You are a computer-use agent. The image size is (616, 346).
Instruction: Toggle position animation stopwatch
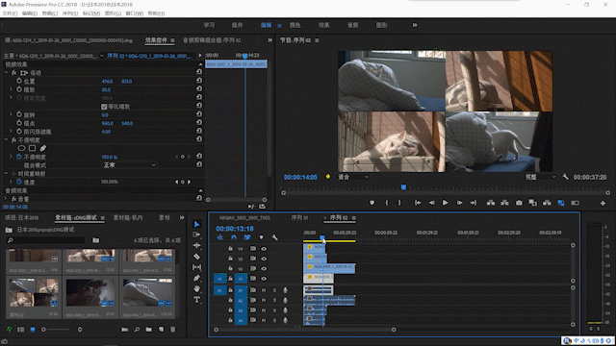(19, 81)
